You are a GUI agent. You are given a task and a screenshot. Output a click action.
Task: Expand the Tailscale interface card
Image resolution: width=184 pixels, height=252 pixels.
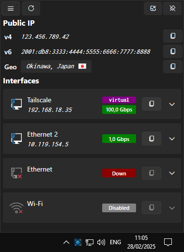point(172,104)
